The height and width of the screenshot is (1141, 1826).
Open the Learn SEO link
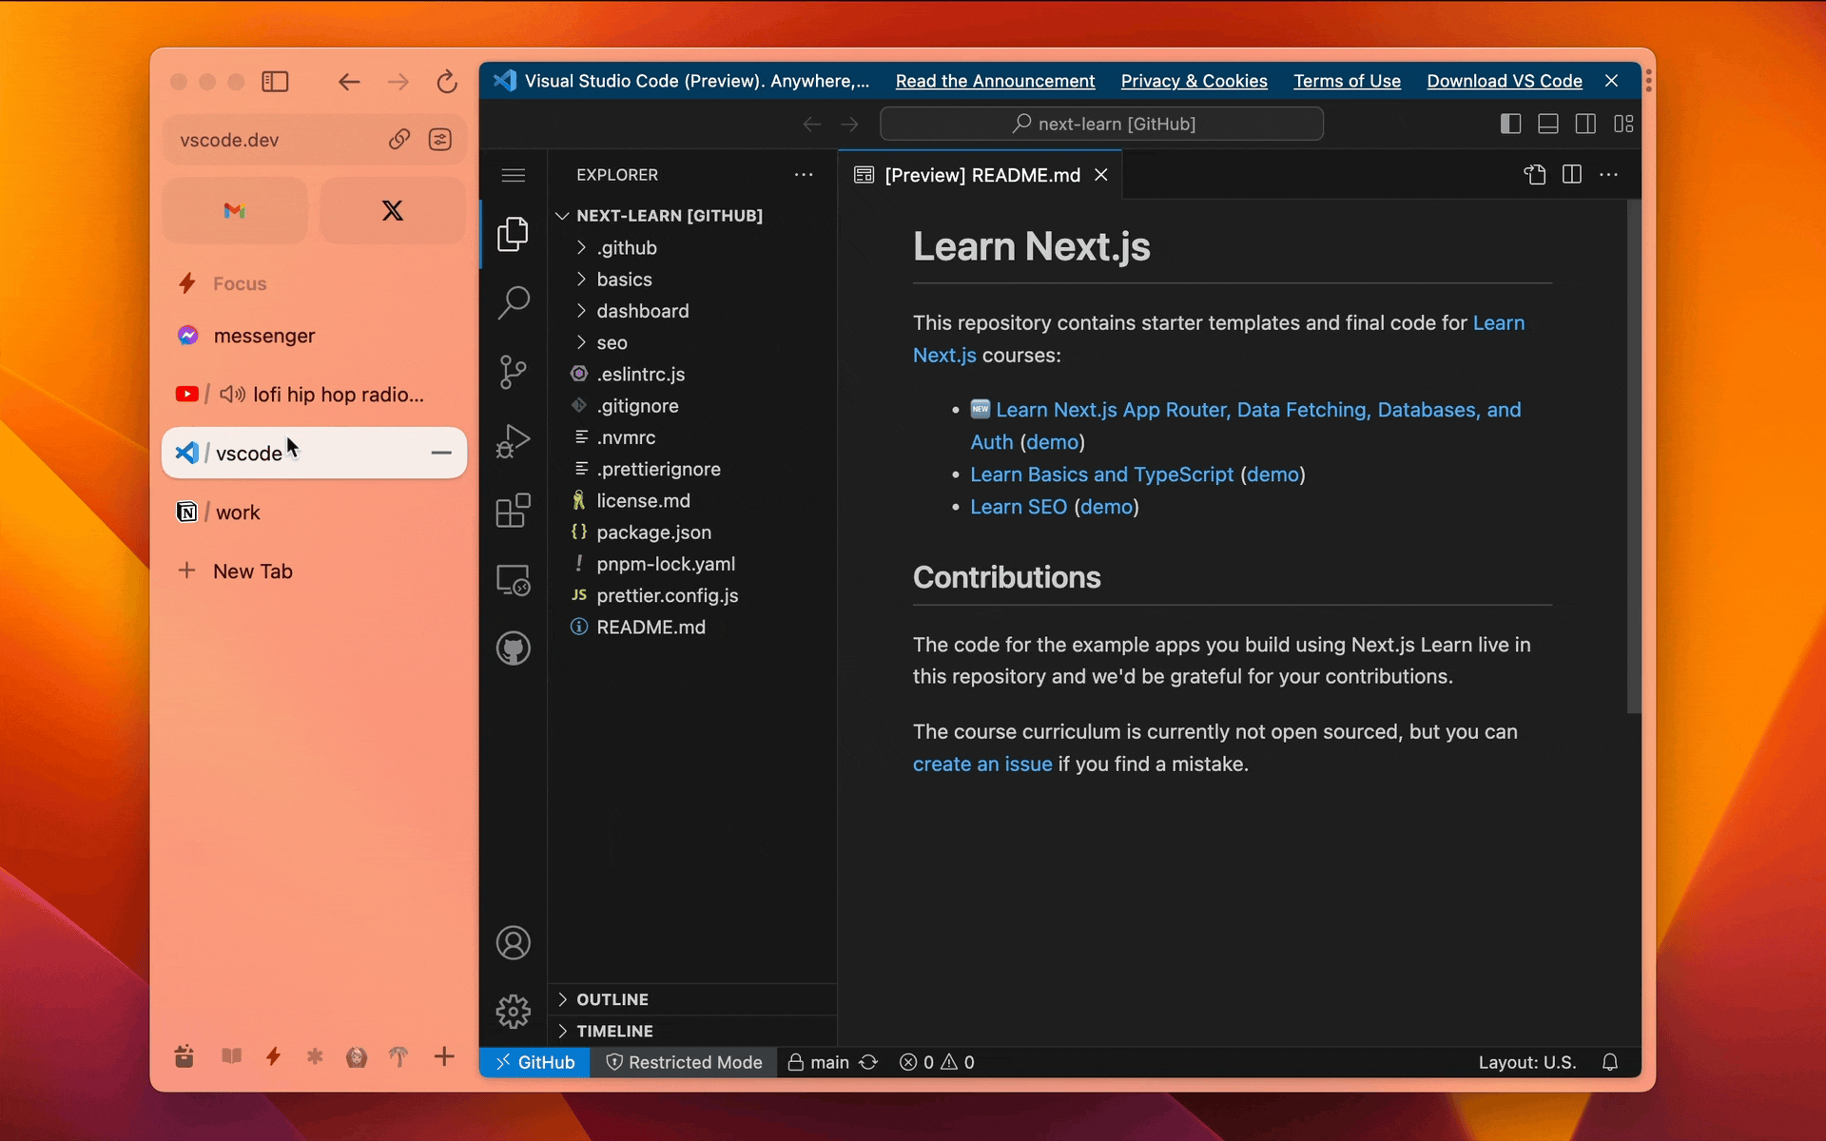tap(1019, 507)
